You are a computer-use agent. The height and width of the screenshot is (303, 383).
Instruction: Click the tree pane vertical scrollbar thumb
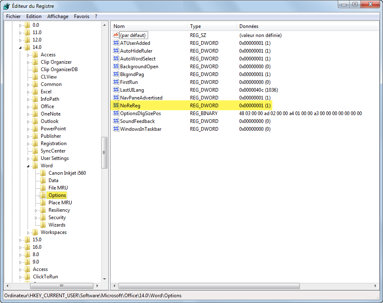[x=104, y=153]
